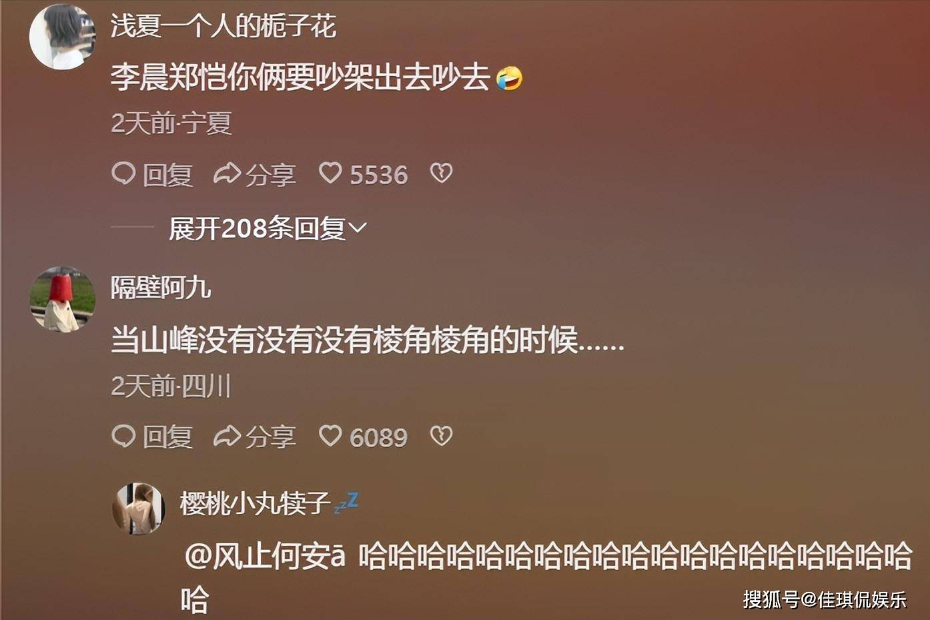Open username 隔壁阿九 profile
Viewport: 930px width, 620px height.
(x=161, y=288)
